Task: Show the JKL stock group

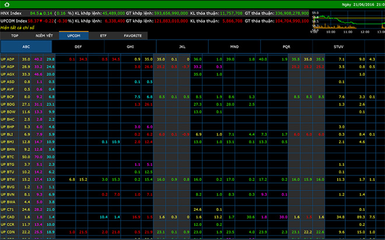Action: coord(182,47)
